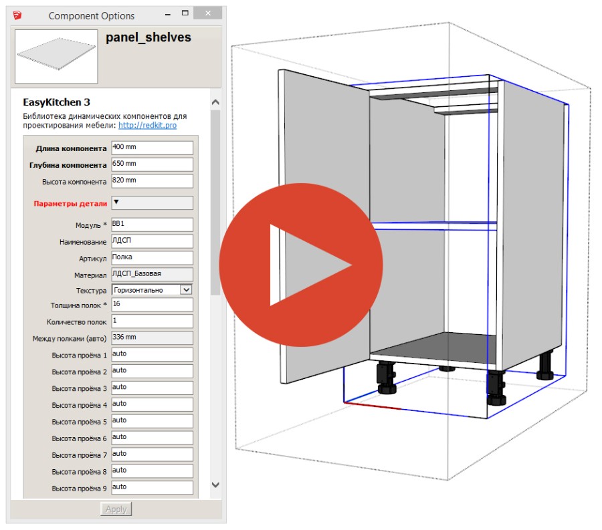Open the redkit.pro link
This screenshot has width=602, height=530.
click(147, 125)
